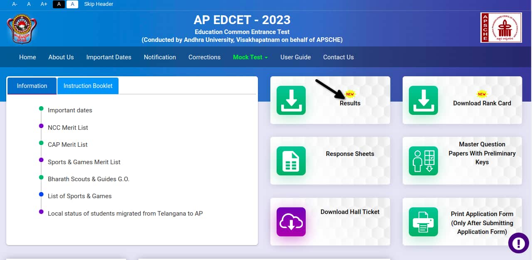This screenshot has height=260, width=532.
Task: Click the Download Hall Ticket link text
Action: [350, 212]
